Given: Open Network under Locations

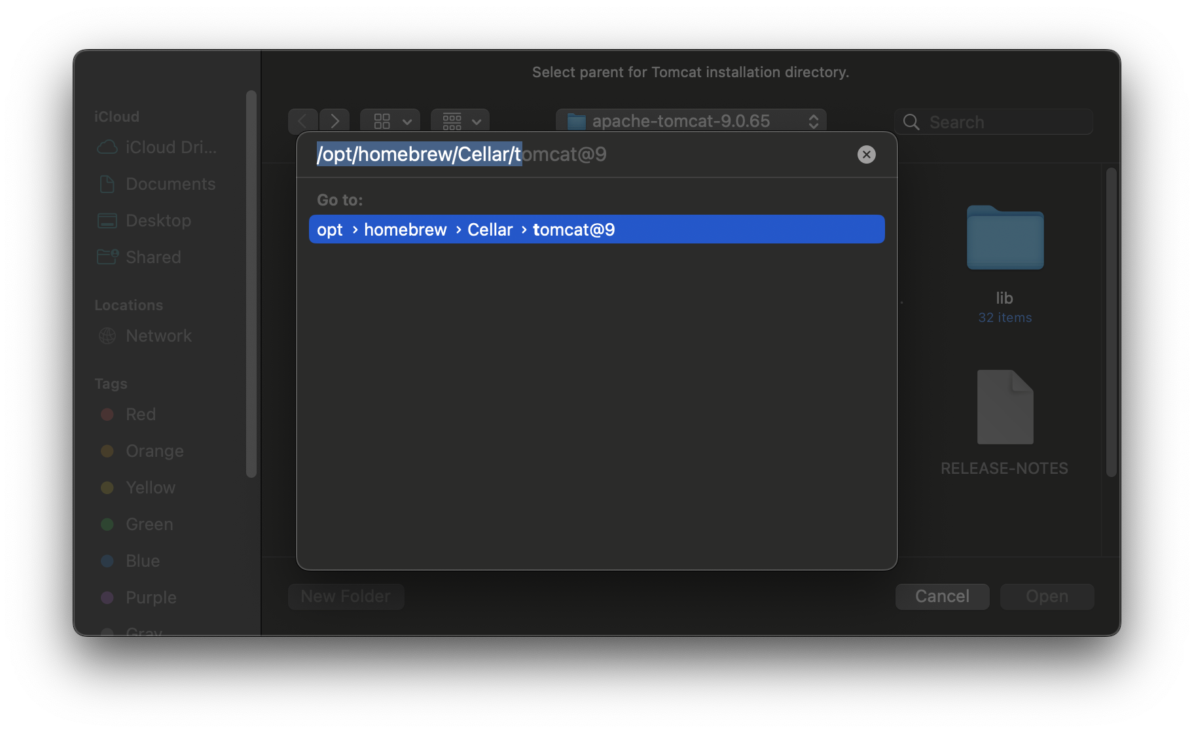Looking at the screenshot, I should click(x=145, y=336).
